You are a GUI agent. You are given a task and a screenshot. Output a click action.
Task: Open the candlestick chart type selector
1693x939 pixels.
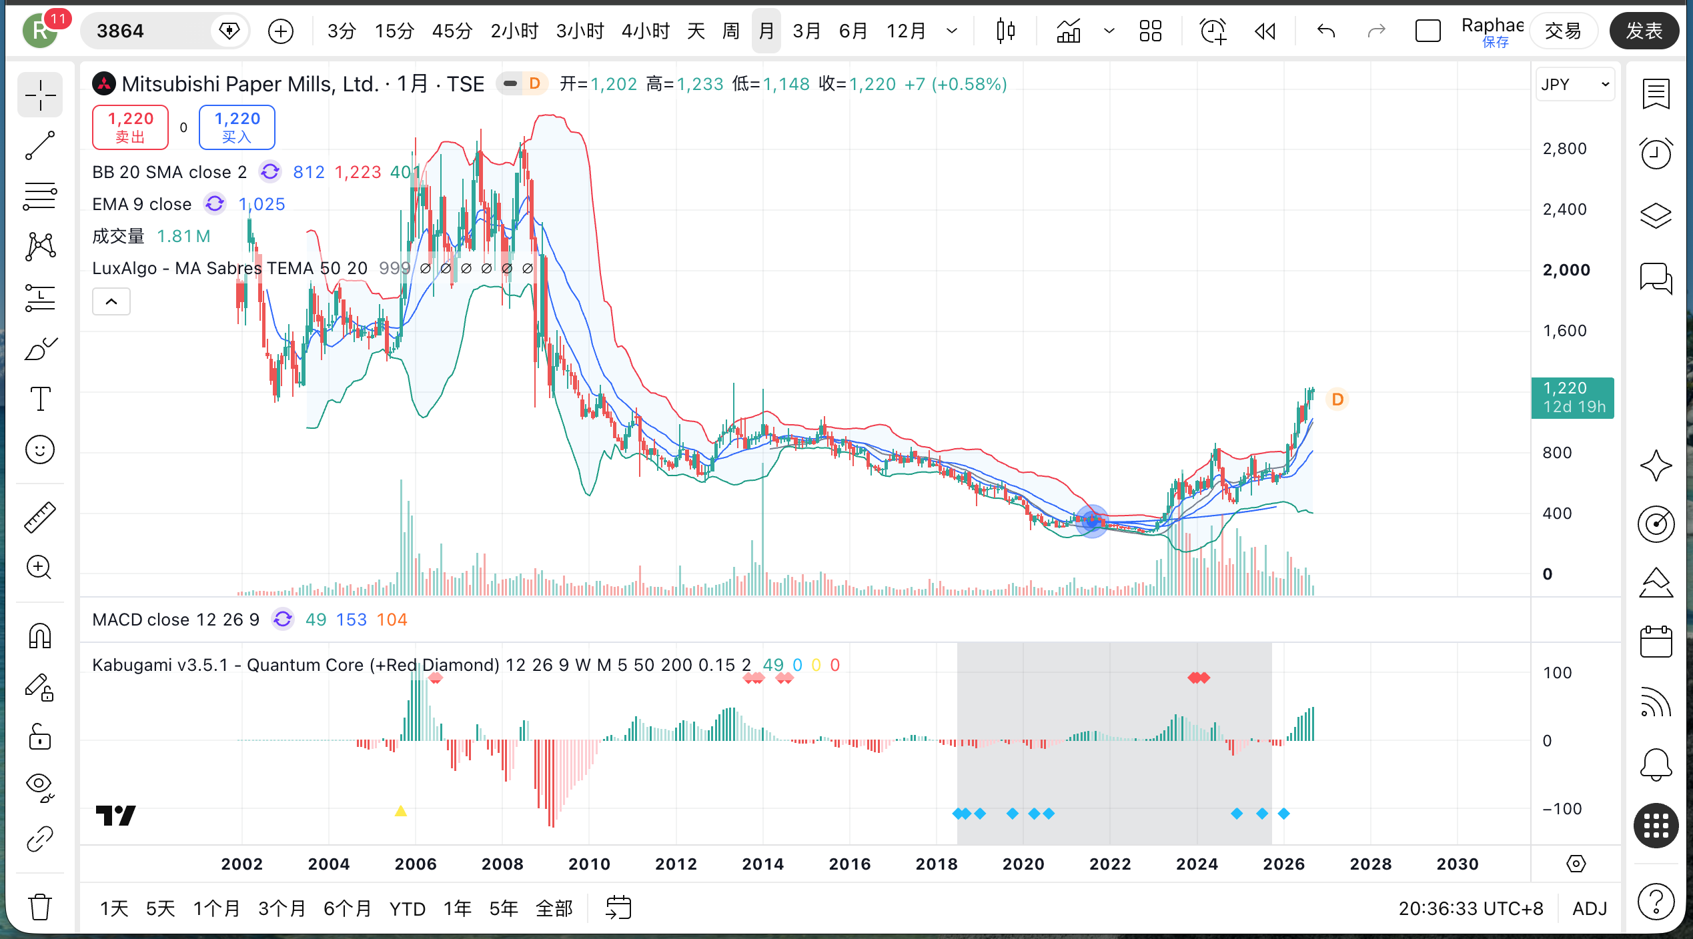[x=1005, y=31]
